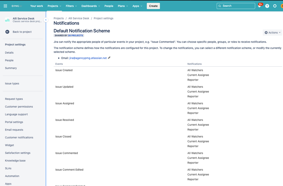The height and width of the screenshot is (186, 283).
Task: Select the Alli Service Desk project title
Action: [24, 18]
